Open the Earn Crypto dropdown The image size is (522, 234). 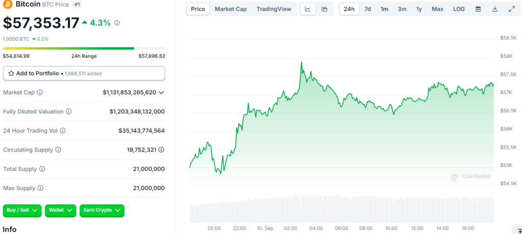tap(102, 211)
